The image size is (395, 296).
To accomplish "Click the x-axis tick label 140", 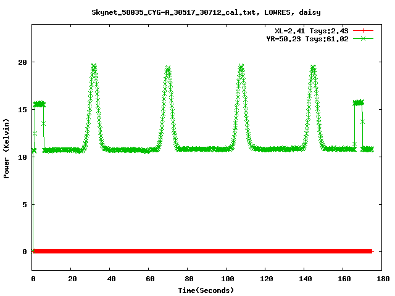I will 305,279.
